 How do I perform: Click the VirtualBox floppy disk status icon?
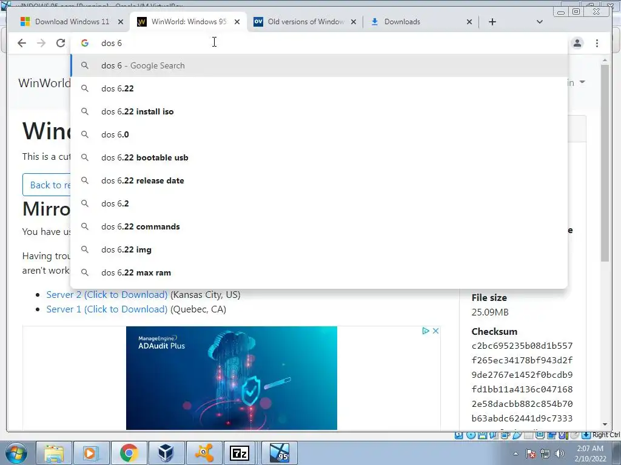[482, 435]
